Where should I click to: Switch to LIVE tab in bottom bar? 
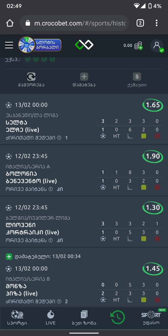[51, 318]
